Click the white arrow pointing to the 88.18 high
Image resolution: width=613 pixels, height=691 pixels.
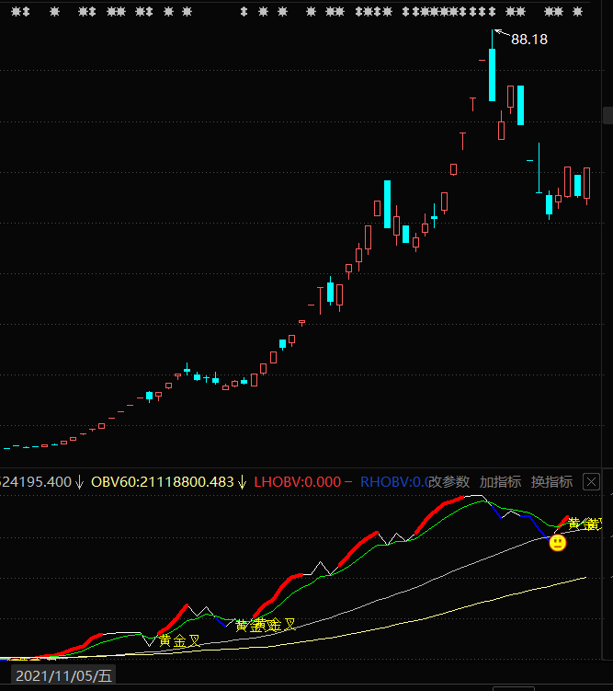point(500,35)
